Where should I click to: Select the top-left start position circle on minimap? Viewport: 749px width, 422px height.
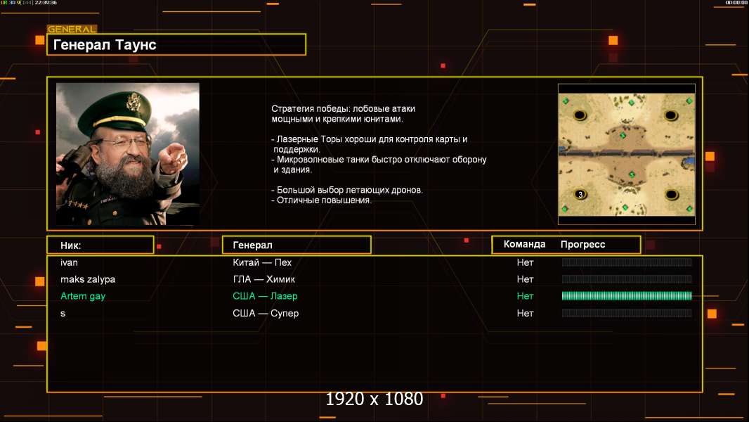pos(580,115)
